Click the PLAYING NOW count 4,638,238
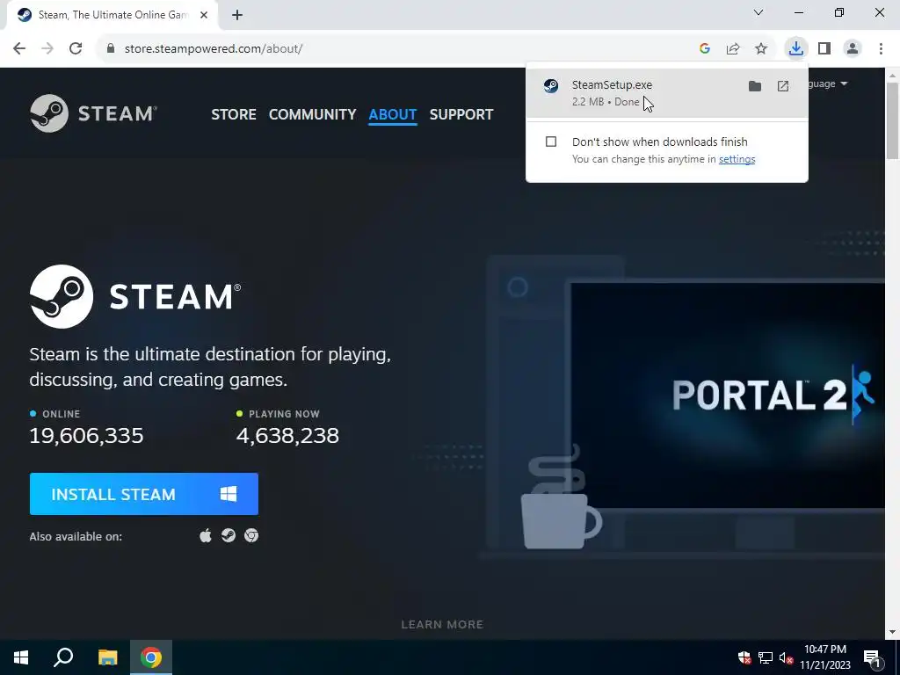This screenshot has width=900, height=675. tap(287, 436)
